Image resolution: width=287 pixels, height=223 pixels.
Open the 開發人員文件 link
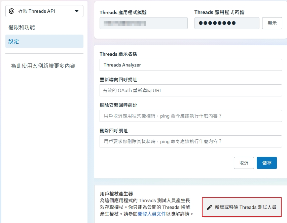151,214
